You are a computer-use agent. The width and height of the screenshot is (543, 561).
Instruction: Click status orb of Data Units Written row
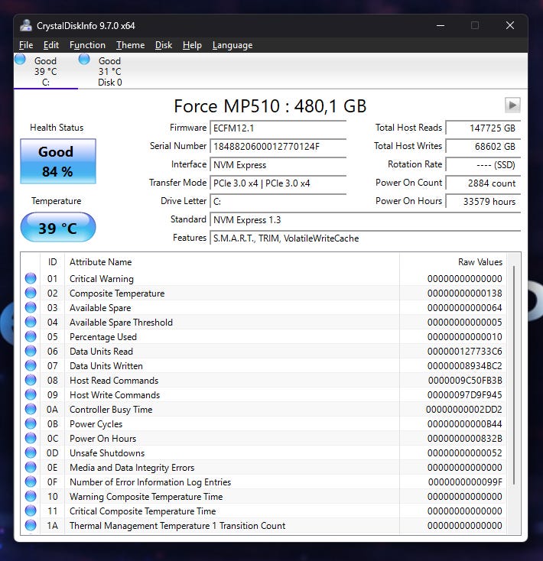pos(31,365)
